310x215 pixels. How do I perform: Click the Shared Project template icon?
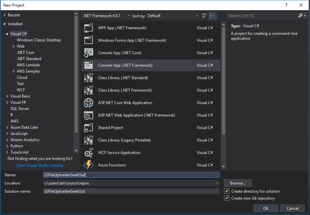[x=89, y=128]
